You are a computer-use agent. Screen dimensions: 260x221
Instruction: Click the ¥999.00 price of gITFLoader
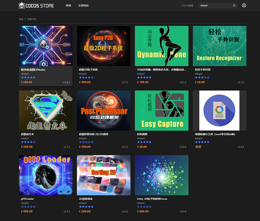(x=27, y=211)
